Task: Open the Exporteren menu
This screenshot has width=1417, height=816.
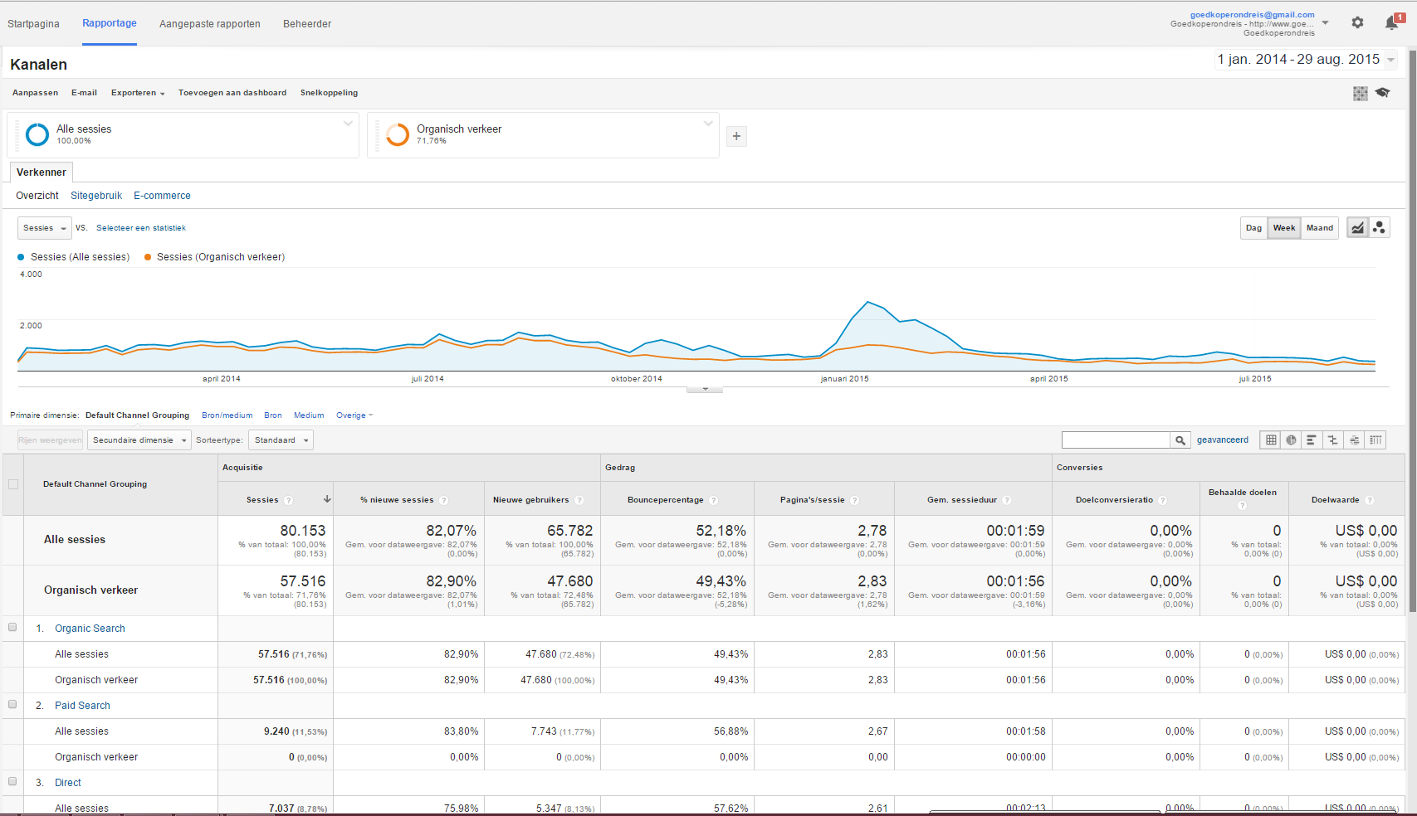Action: click(x=138, y=93)
